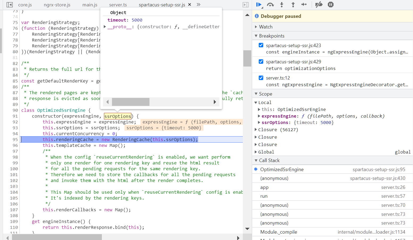Expand 'this: OptimizedSsrEngine' variable
Viewport: 413px width, 240px height.
click(x=259, y=109)
